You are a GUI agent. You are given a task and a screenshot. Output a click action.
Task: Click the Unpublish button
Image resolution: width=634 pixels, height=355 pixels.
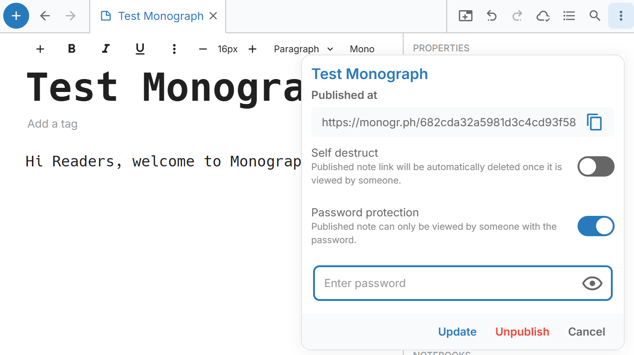(x=522, y=331)
